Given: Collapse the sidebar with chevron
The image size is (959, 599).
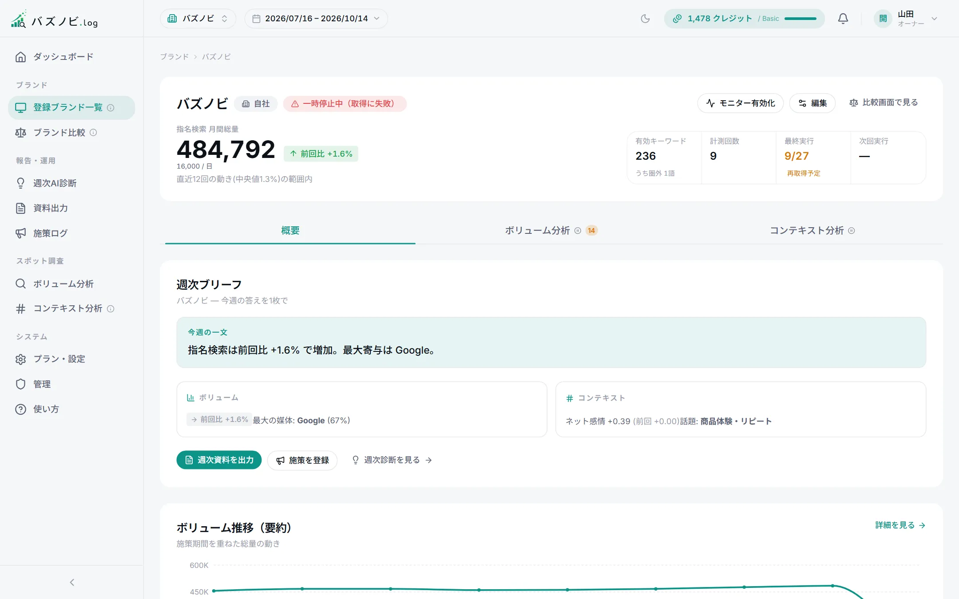Looking at the screenshot, I should pyautogui.click(x=72, y=582).
